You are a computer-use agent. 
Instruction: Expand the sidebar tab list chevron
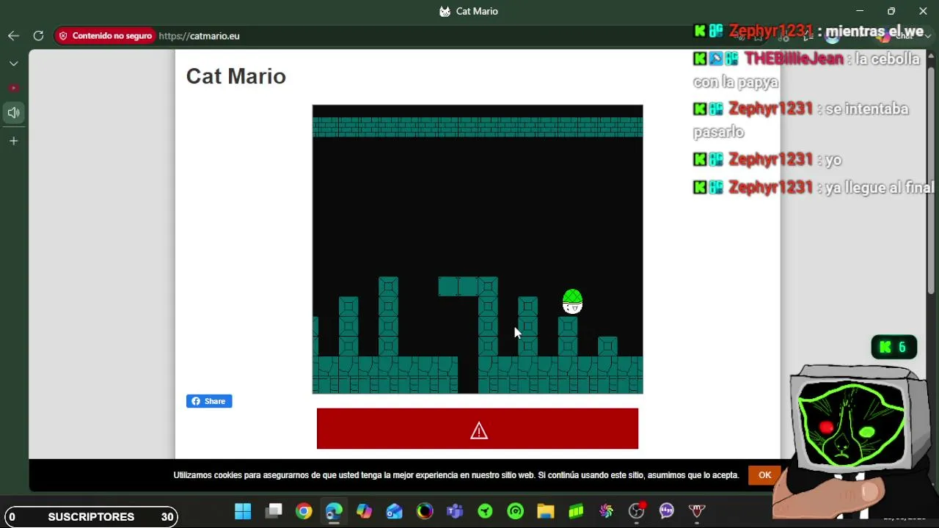13,64
